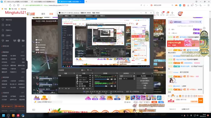Pop out the Audio Mixer dock panel icon
Screen dimensions: 211x118
pyautogui.click(x=117, y=73)
